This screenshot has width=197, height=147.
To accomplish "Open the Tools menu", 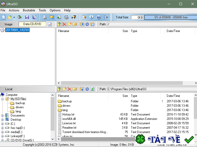I will (42, 10).
